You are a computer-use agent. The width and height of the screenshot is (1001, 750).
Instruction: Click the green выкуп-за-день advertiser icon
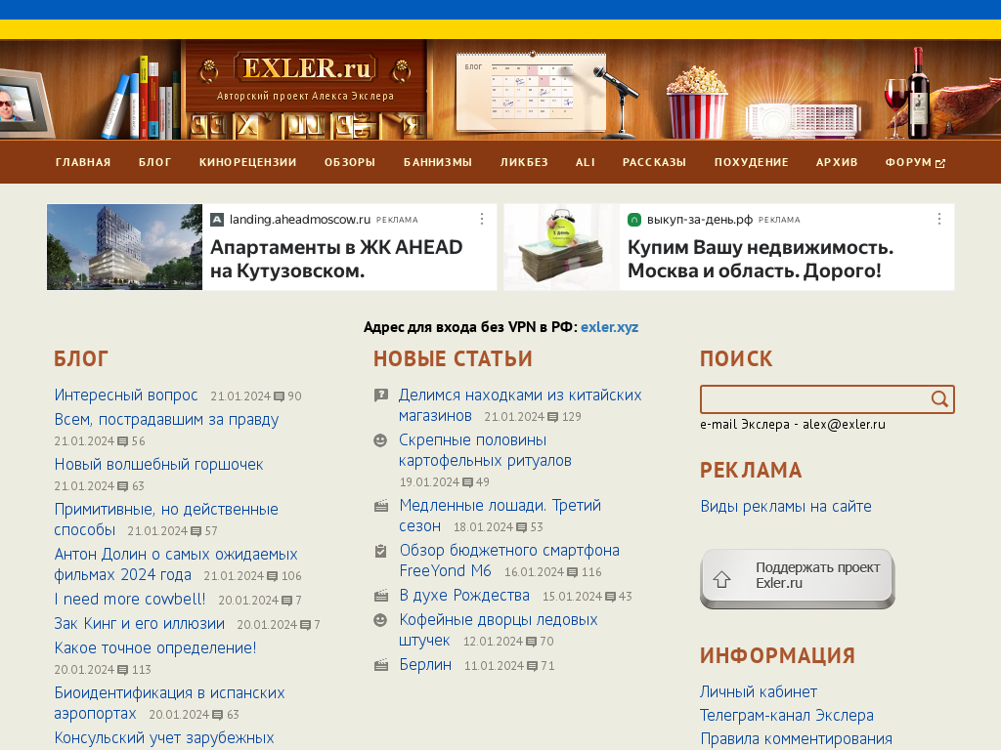[x=633, y=220]
